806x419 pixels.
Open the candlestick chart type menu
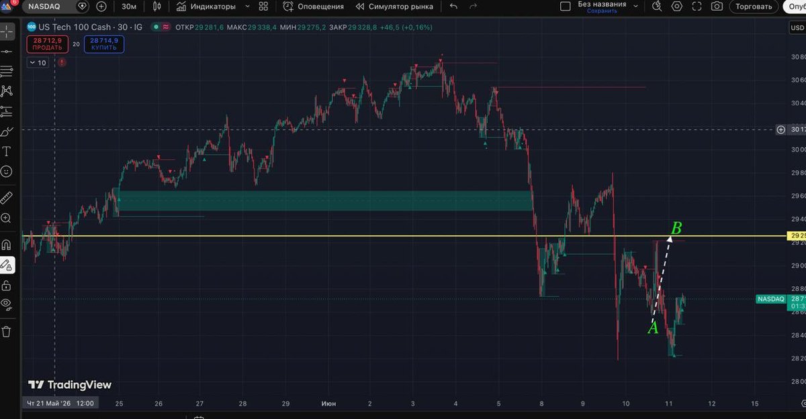tap(157, 6)
